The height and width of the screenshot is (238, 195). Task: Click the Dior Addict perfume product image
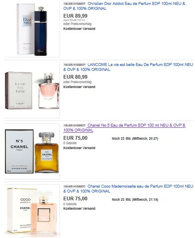pyautogui.click(x=32, y=29)
